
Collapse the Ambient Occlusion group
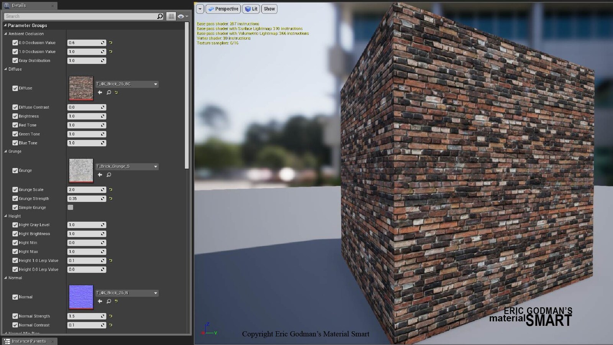click(x=6, y=34)
